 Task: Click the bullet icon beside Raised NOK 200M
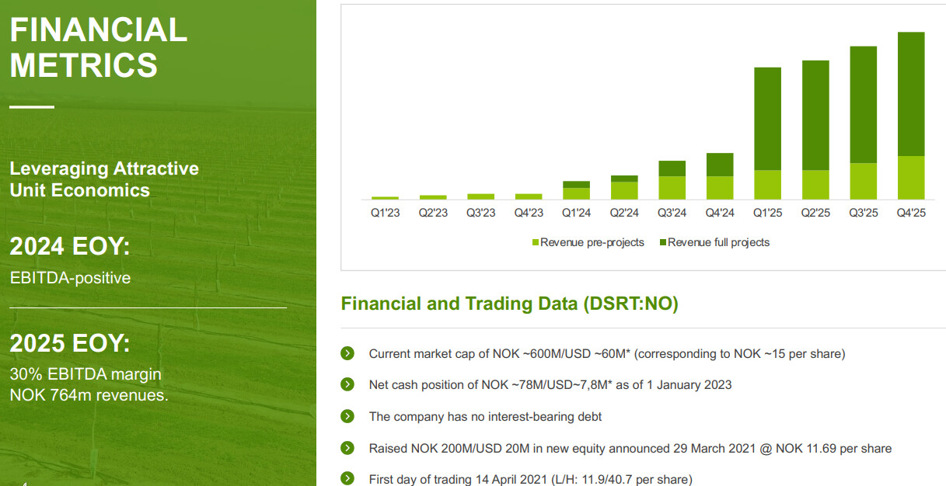(347, 448)
